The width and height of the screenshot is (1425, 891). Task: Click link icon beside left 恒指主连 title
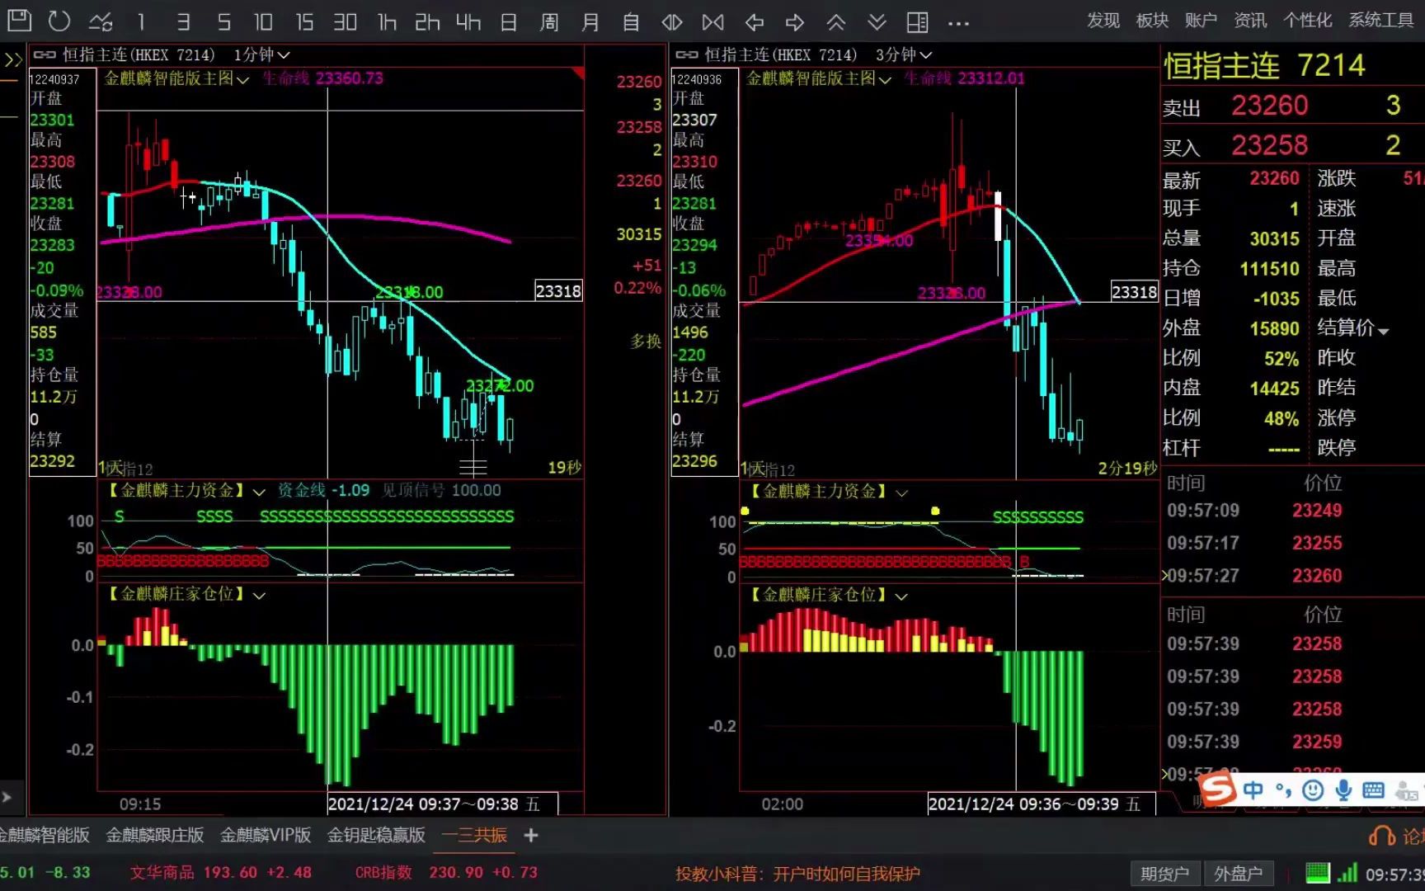[x=45, y=55]
